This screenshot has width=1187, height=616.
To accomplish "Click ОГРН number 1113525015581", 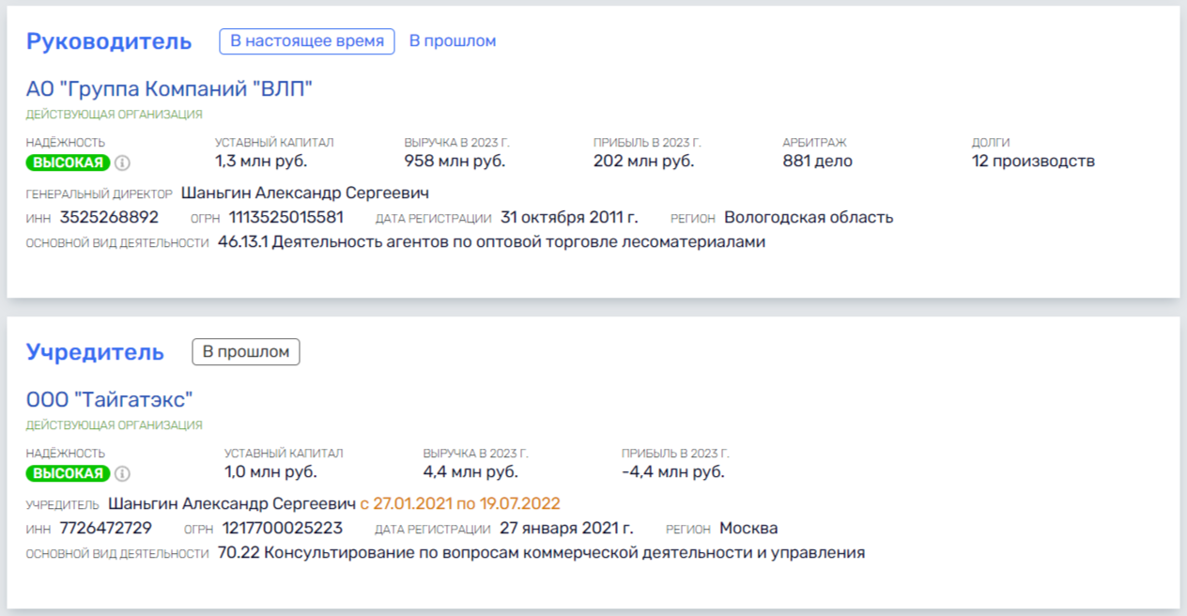I will [x=285, y=218].
